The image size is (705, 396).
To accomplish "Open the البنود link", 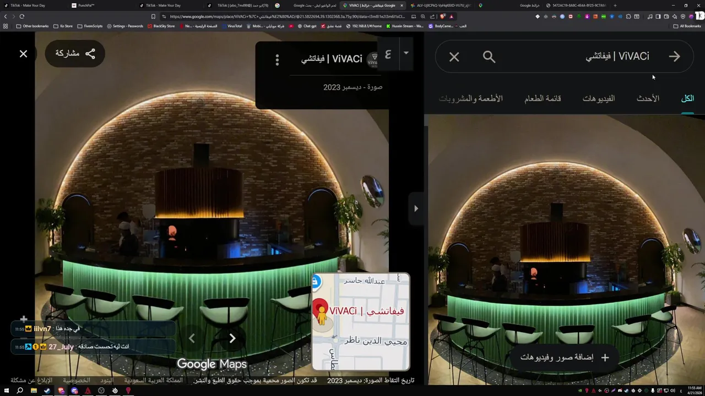I will (106, 380).
